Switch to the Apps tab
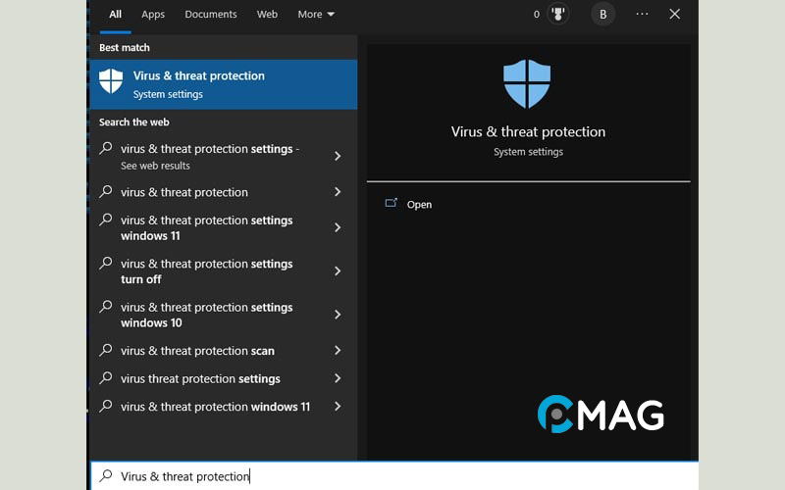This screenshot has width=785, height=490. pyautogui.click(x=153, y=15)
